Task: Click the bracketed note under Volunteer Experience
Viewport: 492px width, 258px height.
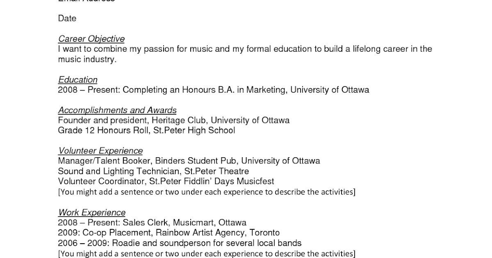Action: click(x=207, y=192)
